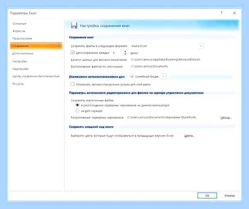Image resolution: width=249 pixels, height=209 pixels.
Task: Select the Сохранение category
Action: [36, 46]
